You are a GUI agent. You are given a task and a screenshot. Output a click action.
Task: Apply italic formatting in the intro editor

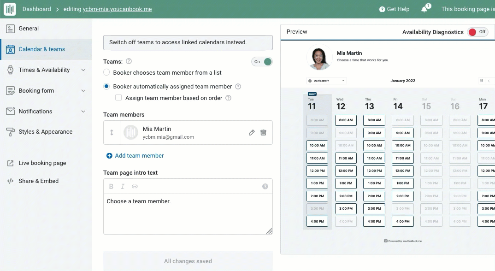pos(123,186)
